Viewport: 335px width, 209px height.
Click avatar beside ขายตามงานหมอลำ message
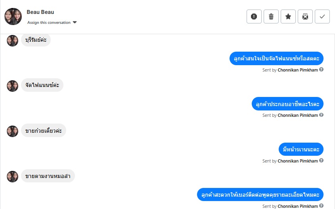tap(13, 176)
